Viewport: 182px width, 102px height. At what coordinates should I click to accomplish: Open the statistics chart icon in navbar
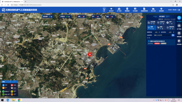tap(153, 9)
